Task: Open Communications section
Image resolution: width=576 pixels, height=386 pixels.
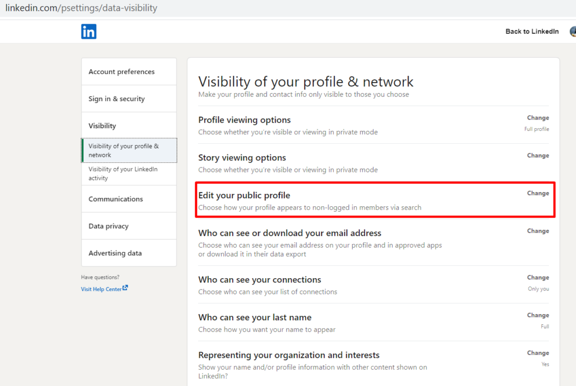Action: point(129,199)
